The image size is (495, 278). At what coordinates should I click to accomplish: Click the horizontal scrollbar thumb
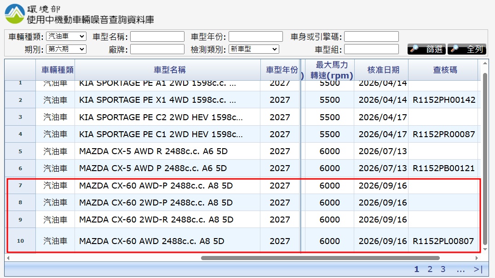click(x=320, y=258)
